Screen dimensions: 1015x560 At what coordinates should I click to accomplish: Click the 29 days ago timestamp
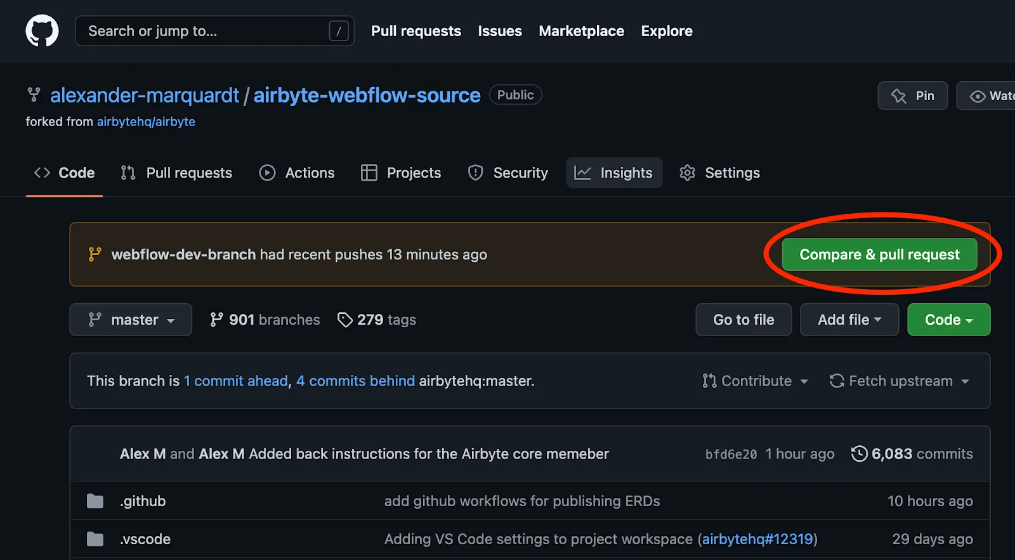933,539
